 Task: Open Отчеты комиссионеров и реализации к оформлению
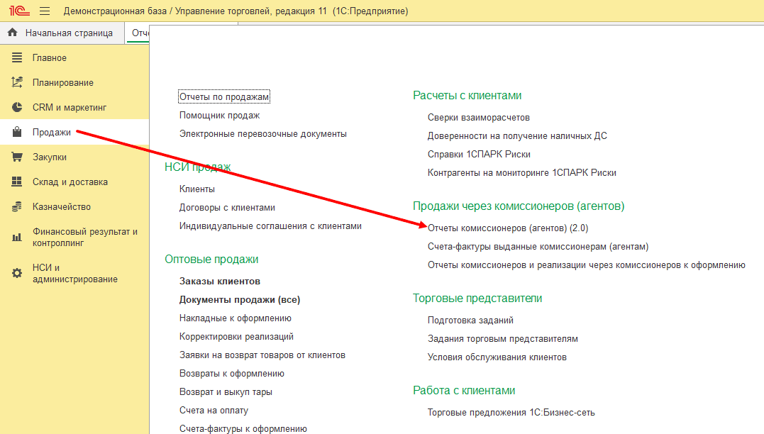(587, 265)
